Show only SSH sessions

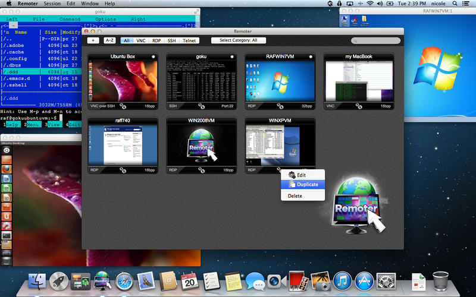coord(172,40)
